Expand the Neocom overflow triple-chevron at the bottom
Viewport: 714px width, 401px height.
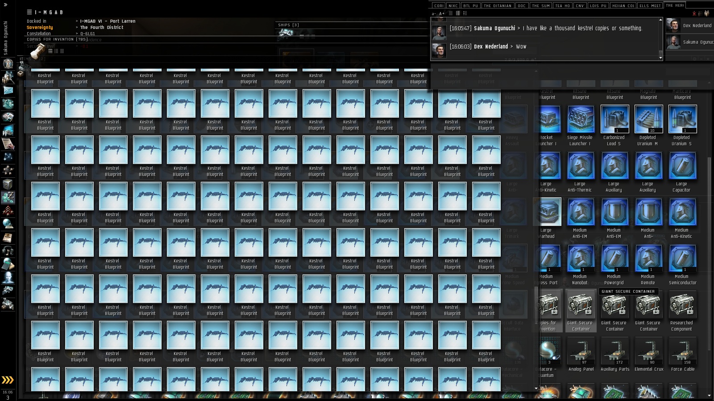tap(8, 380)
